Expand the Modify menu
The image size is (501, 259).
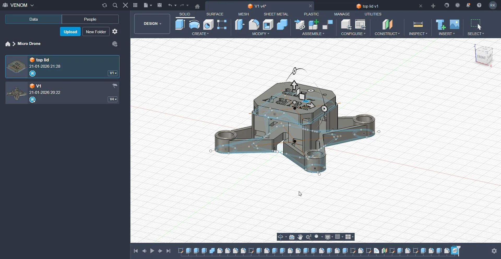point(261,34)
